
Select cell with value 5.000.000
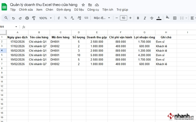coord(97,55)
